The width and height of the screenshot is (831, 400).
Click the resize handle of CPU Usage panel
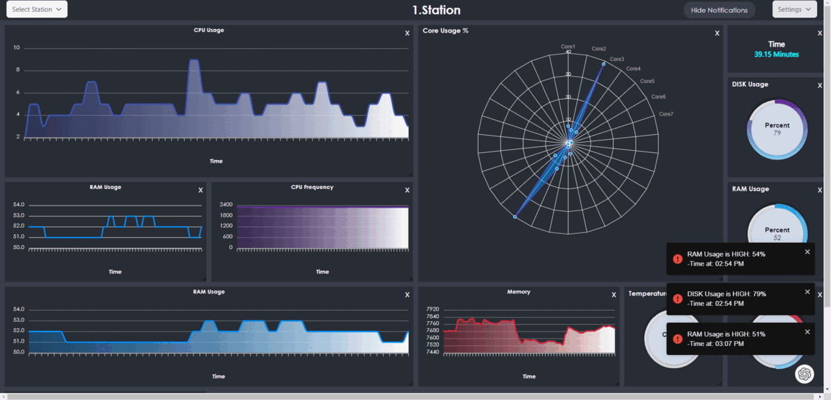click(410, 174)
